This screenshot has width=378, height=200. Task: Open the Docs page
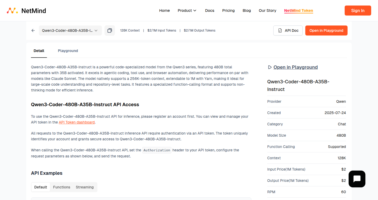click(x=210, y=11)
